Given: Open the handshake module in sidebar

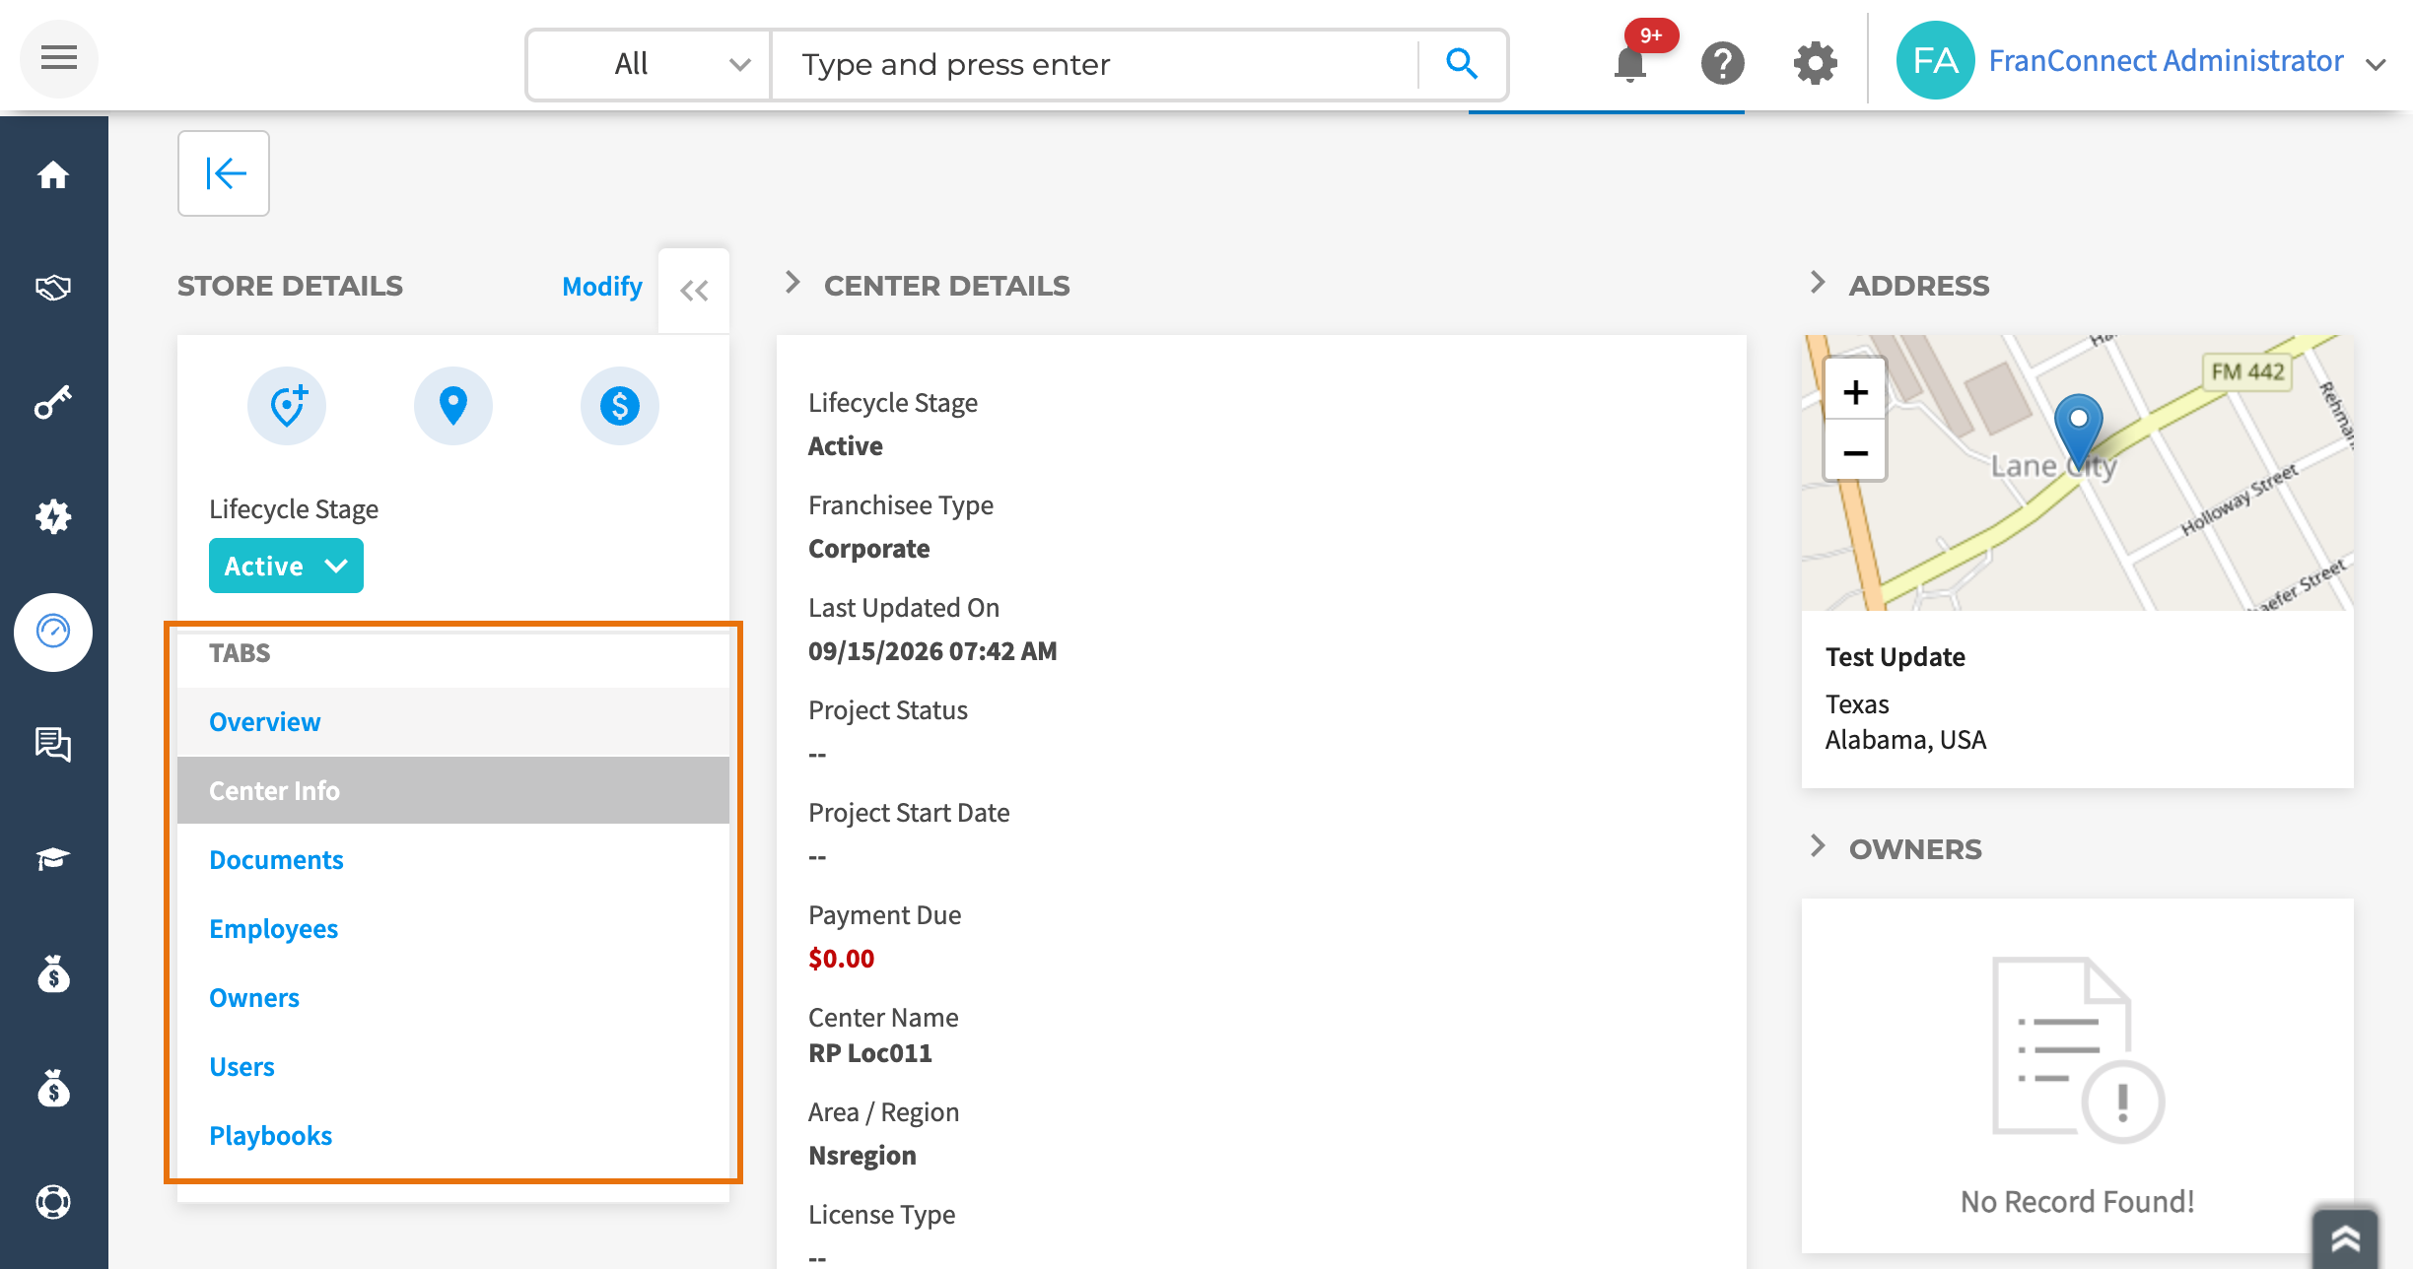Looking at the screenshot, I should (53, 288).
